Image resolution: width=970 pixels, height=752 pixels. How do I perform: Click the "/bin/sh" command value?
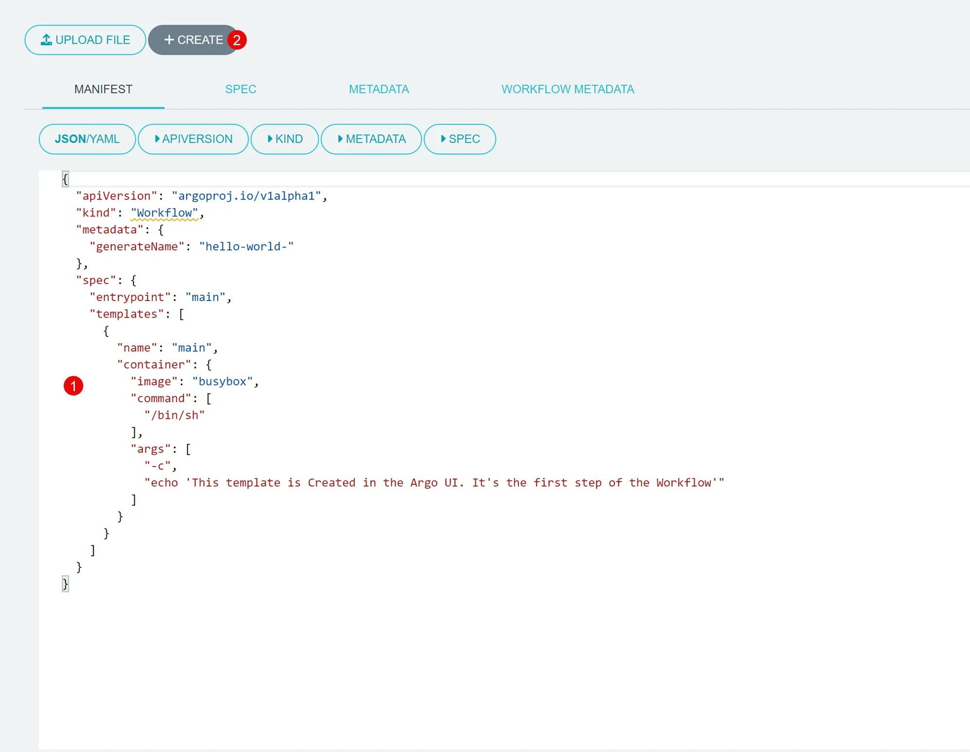tap(175, 415)
